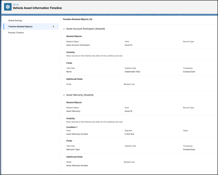Click Record Type label under Asset Warranty
This screenshot has width=218, height=175.
click(x=188, y=108)
